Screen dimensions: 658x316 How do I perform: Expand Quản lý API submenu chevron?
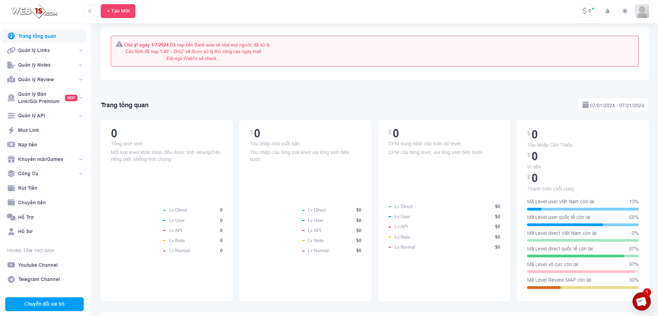[x=81, y=116]
